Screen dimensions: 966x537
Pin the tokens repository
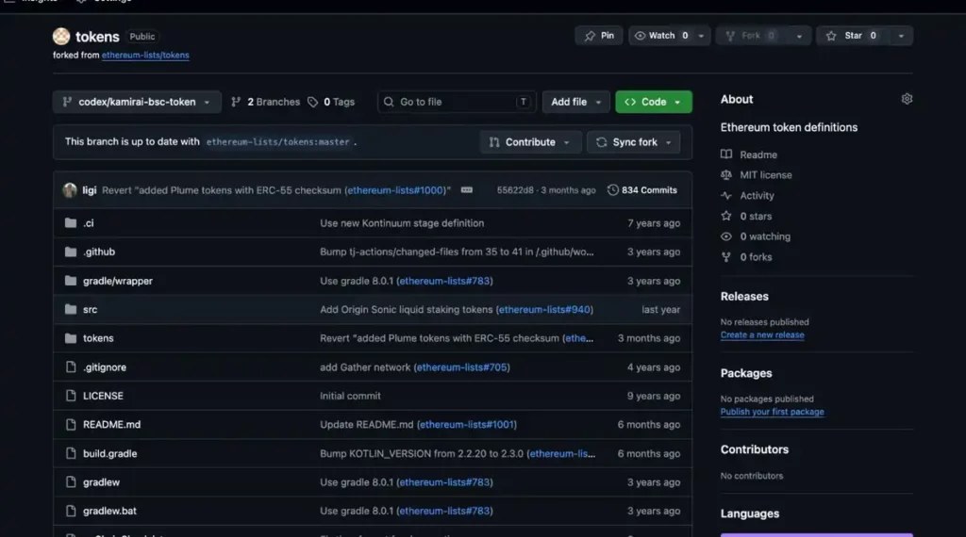coord(599,36)
